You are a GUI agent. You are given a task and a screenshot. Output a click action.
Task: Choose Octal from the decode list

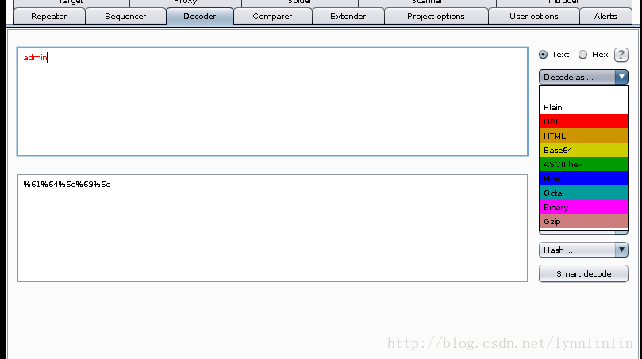point(583,193)
